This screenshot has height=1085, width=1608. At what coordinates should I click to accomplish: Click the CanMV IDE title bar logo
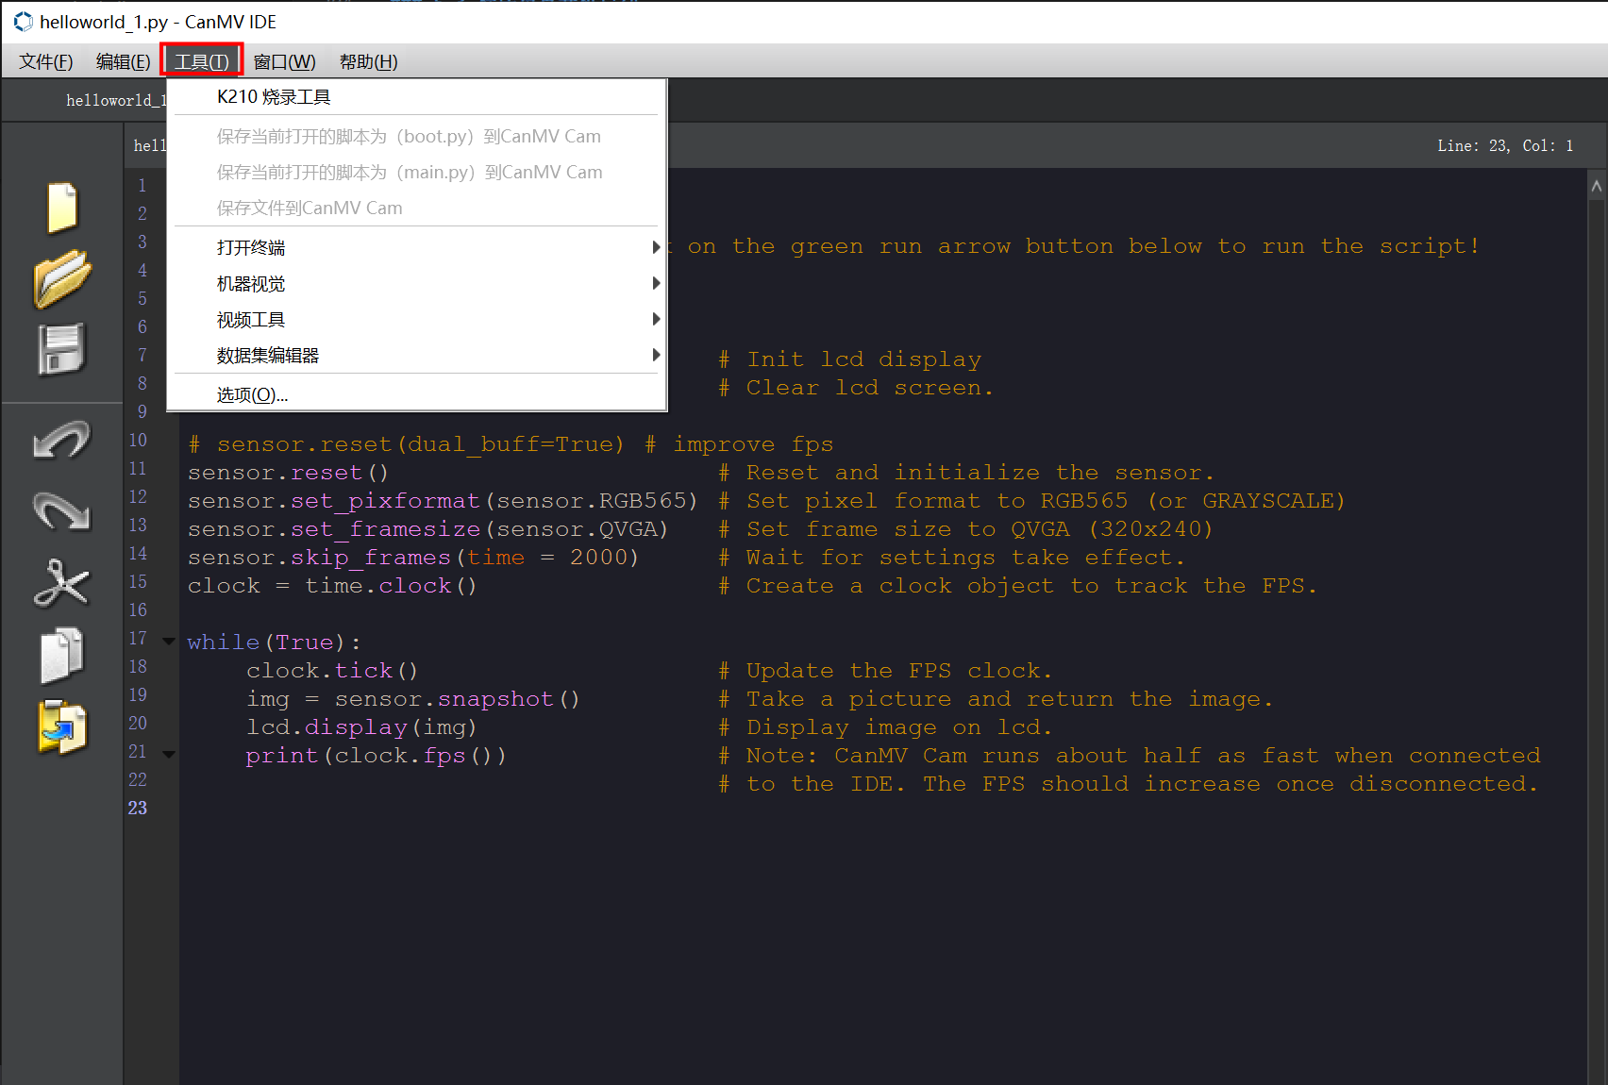pyautogui.click(x=23, y=21)
